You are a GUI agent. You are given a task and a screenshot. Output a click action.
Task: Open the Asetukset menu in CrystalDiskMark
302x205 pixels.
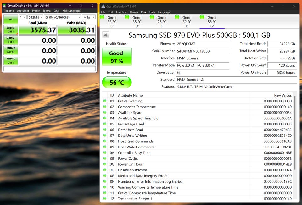(x=23, y=11)
